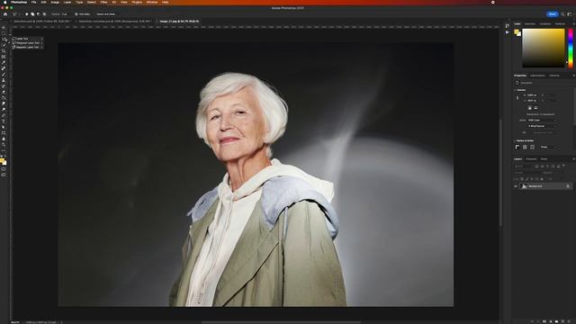Select the Rectangle shape tool
This screenshot has height=324, width=576.
tap(4, 133)
